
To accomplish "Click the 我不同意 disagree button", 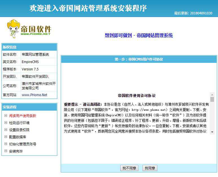I will tap(129, 168).
